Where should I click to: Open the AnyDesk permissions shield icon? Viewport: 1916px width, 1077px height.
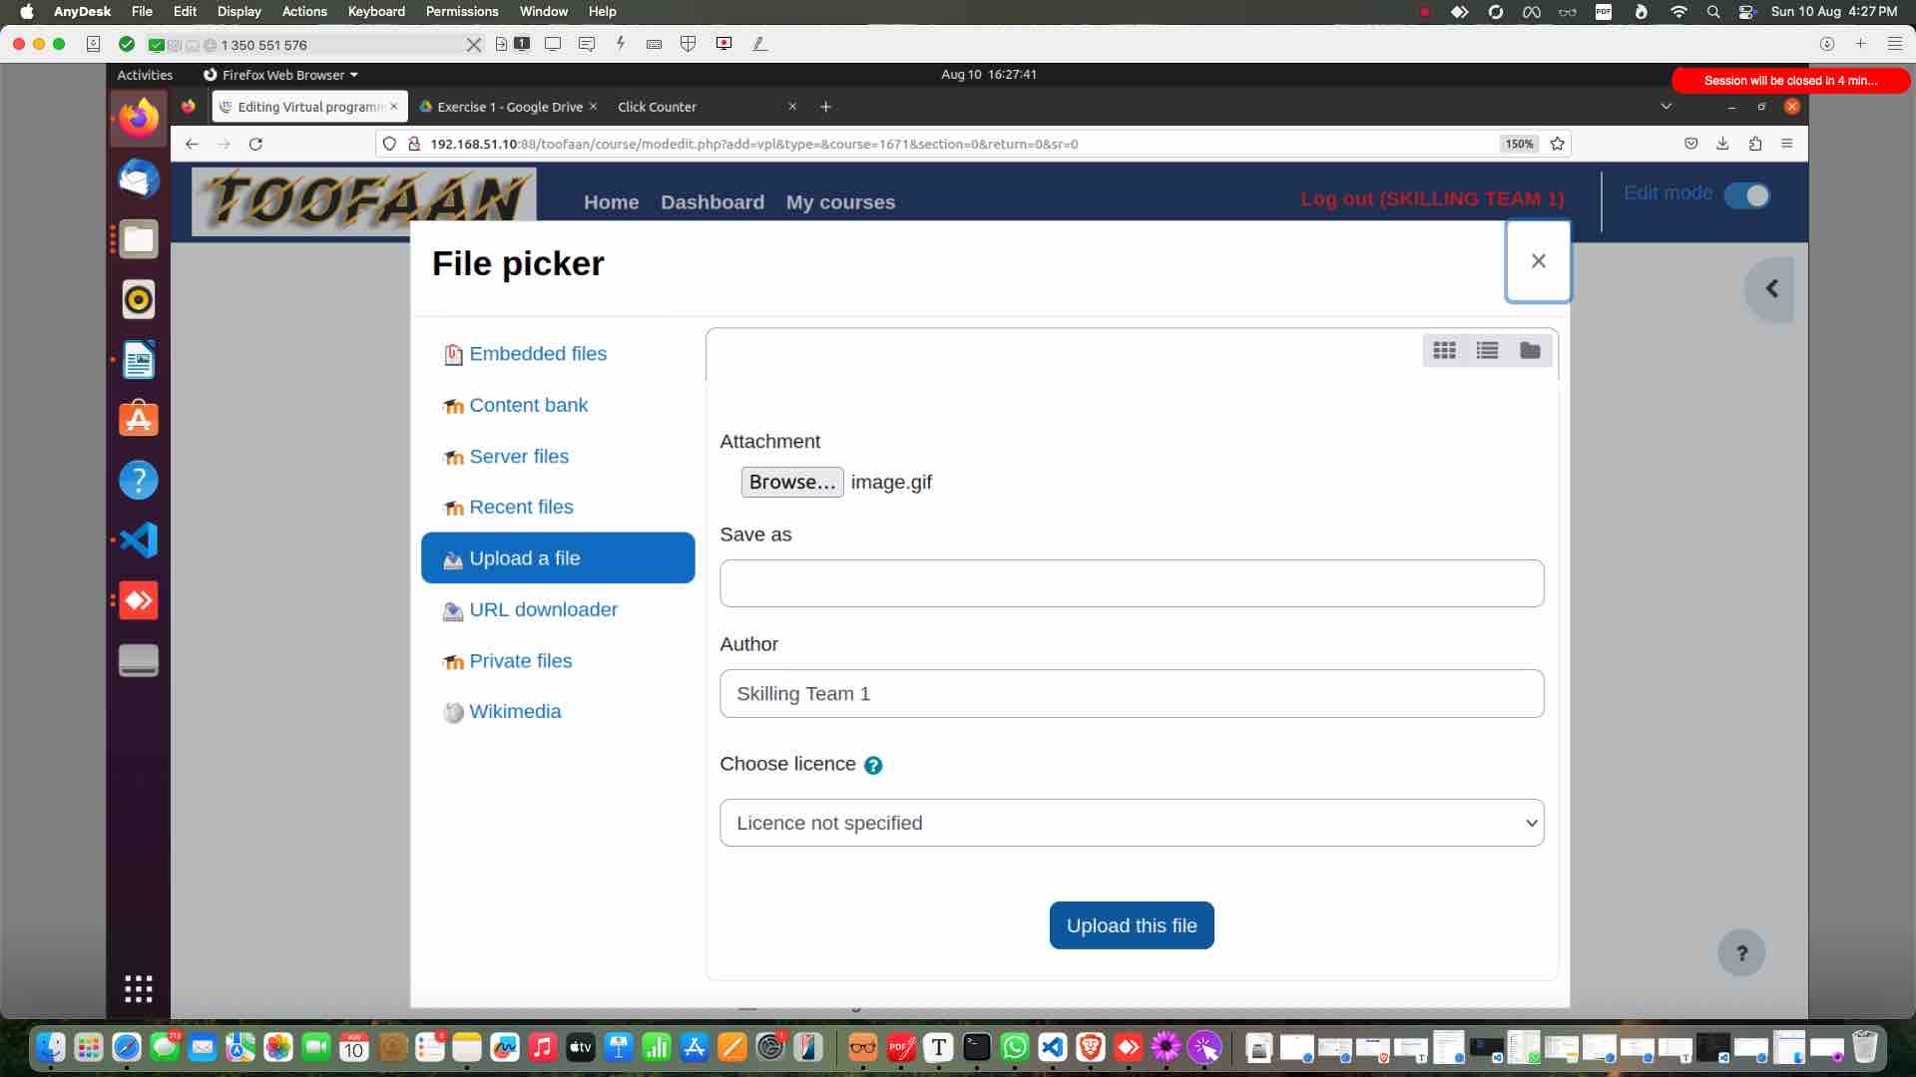click(689, 44)
